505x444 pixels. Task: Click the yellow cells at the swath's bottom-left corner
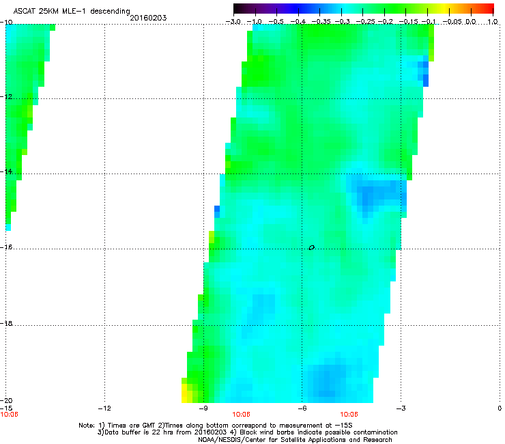[x=187, y=393]
